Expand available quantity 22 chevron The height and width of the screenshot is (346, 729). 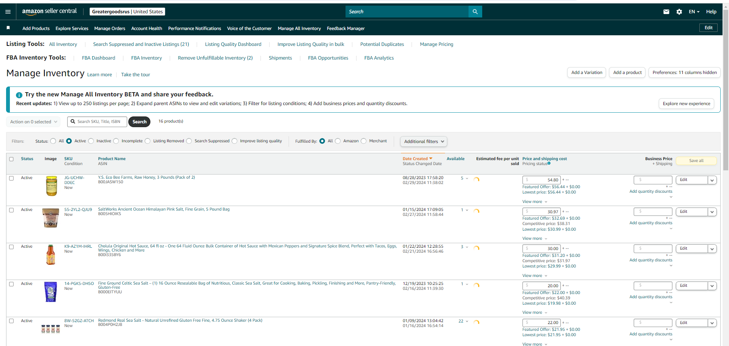click(467, 321)
